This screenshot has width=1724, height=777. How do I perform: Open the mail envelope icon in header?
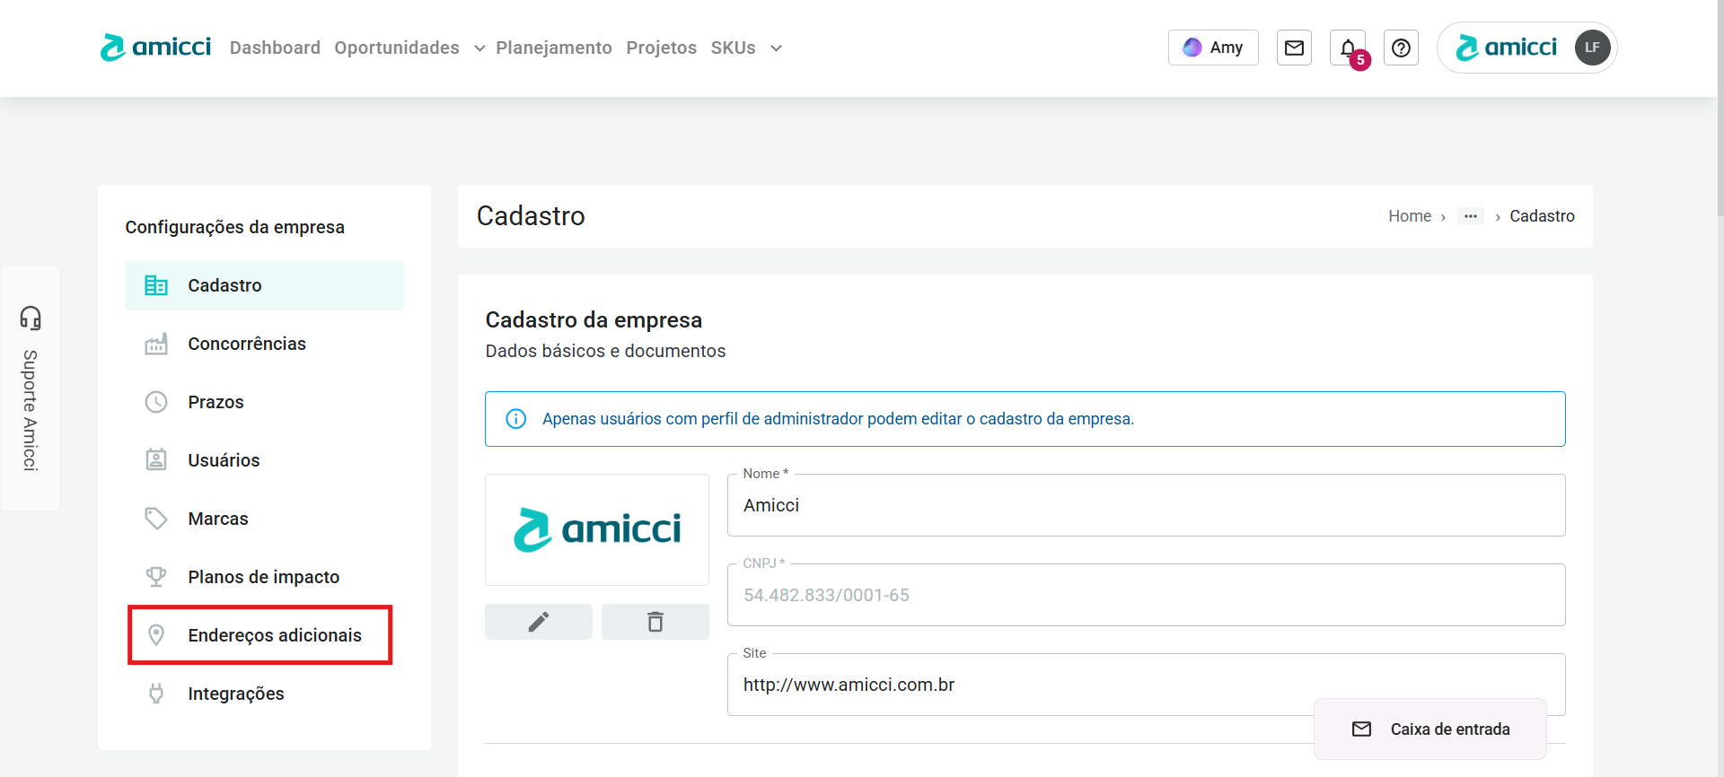click(x=1294, y=48)
